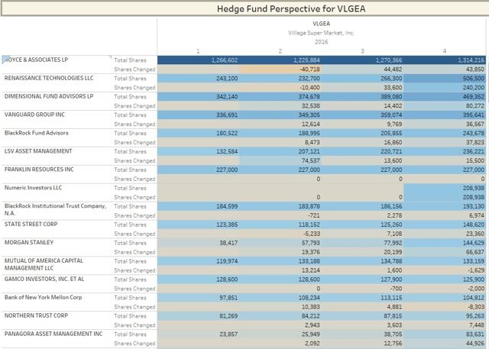
Task: Click Bank of New York Mellon cell 97,851
Action: [x=198, y=298]
